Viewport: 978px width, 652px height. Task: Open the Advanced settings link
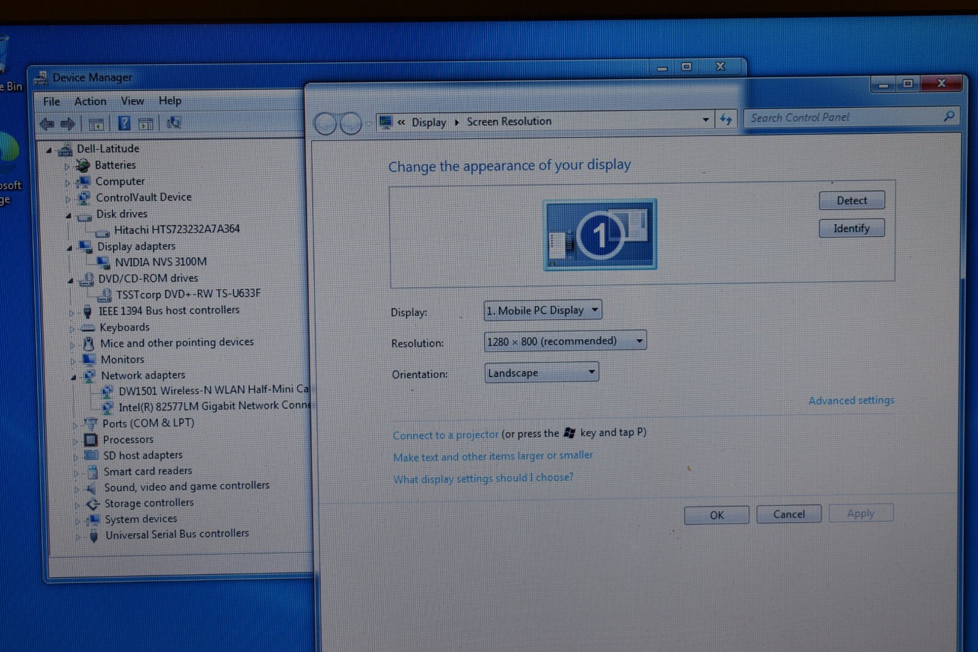click(x=851, y=400)
